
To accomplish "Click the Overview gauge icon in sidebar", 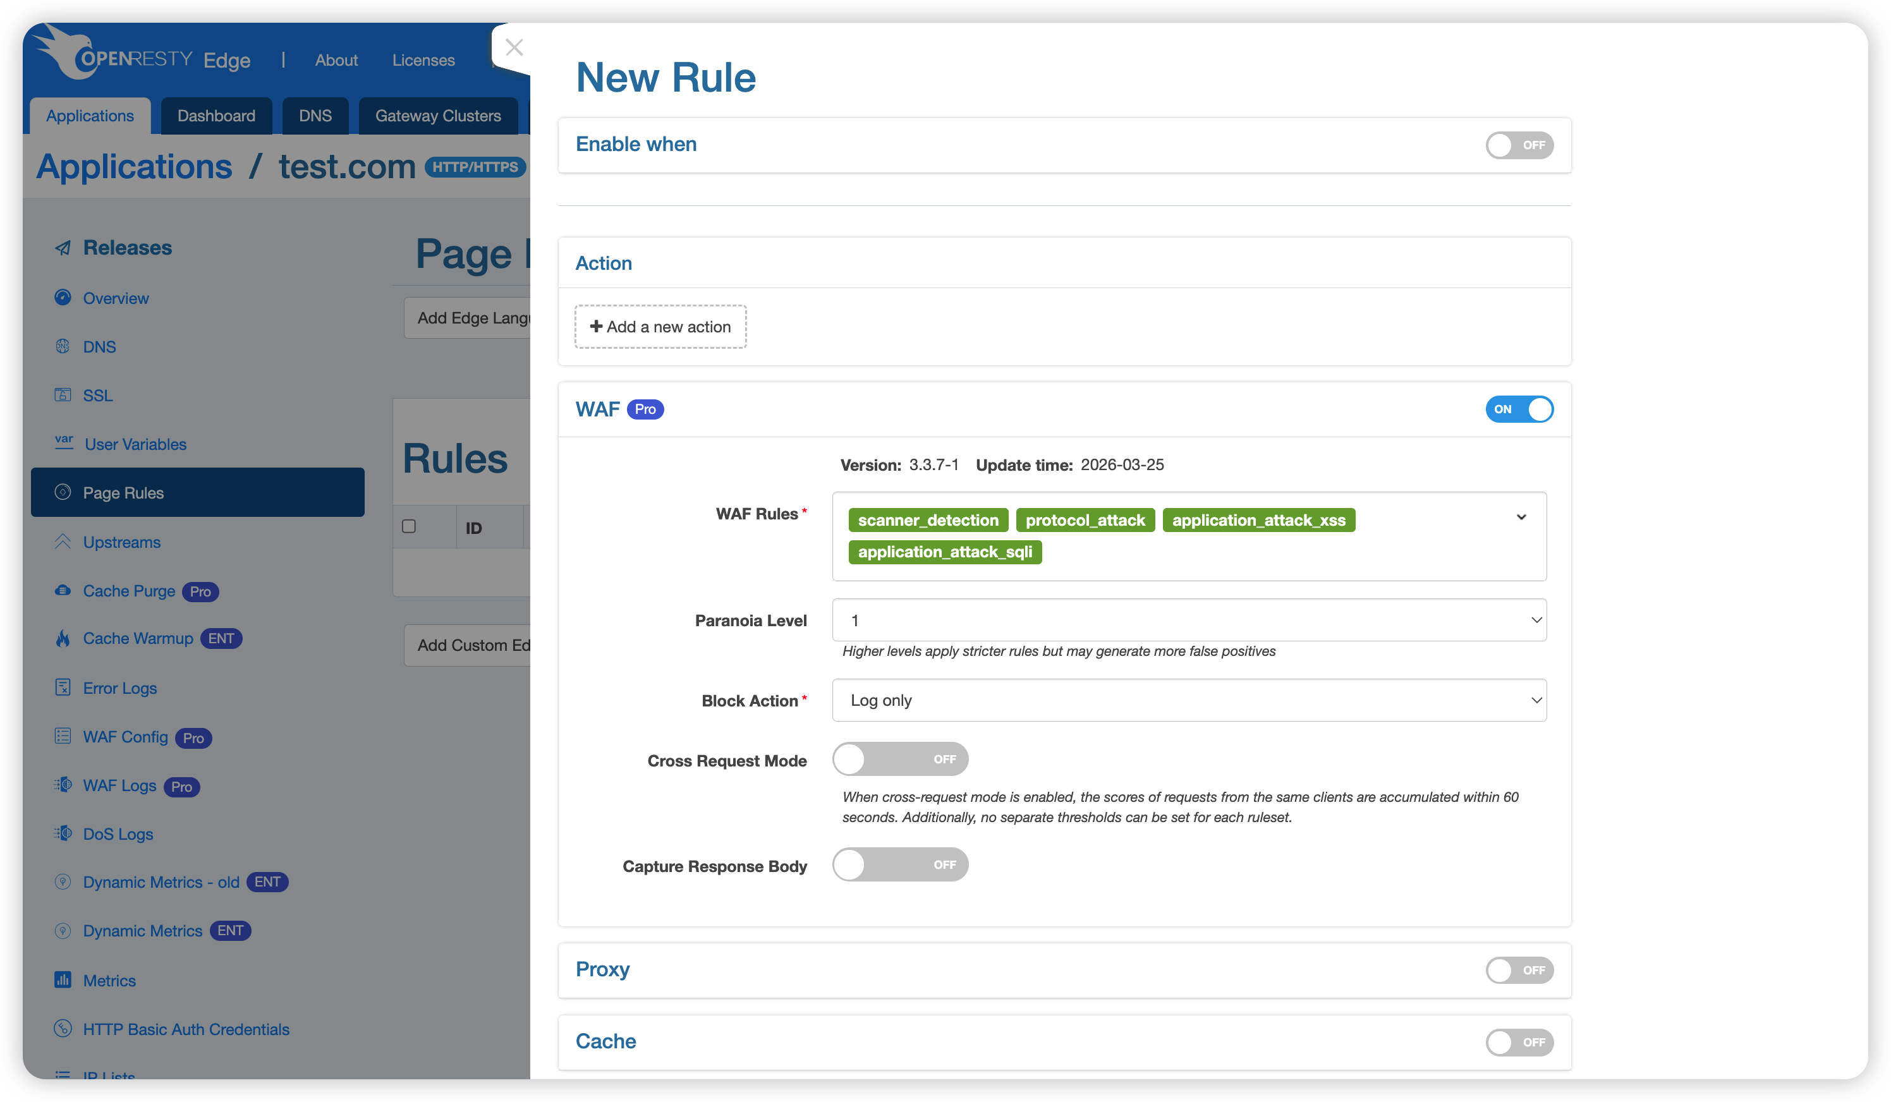I will pyautogui.click(x=63, y=298).
